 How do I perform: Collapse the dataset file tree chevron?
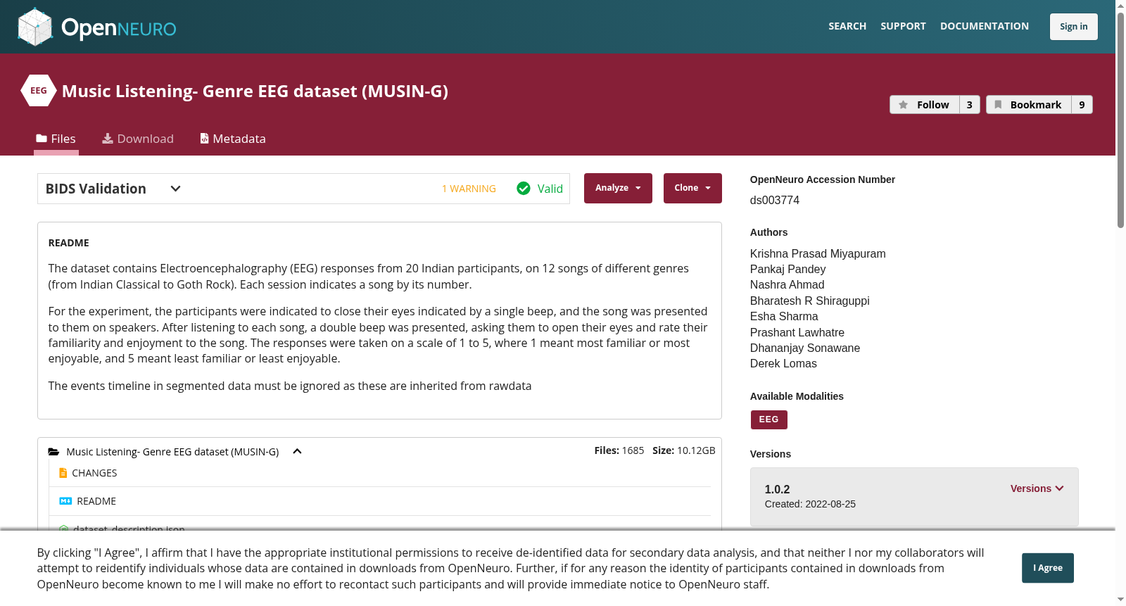coord(297,452)
